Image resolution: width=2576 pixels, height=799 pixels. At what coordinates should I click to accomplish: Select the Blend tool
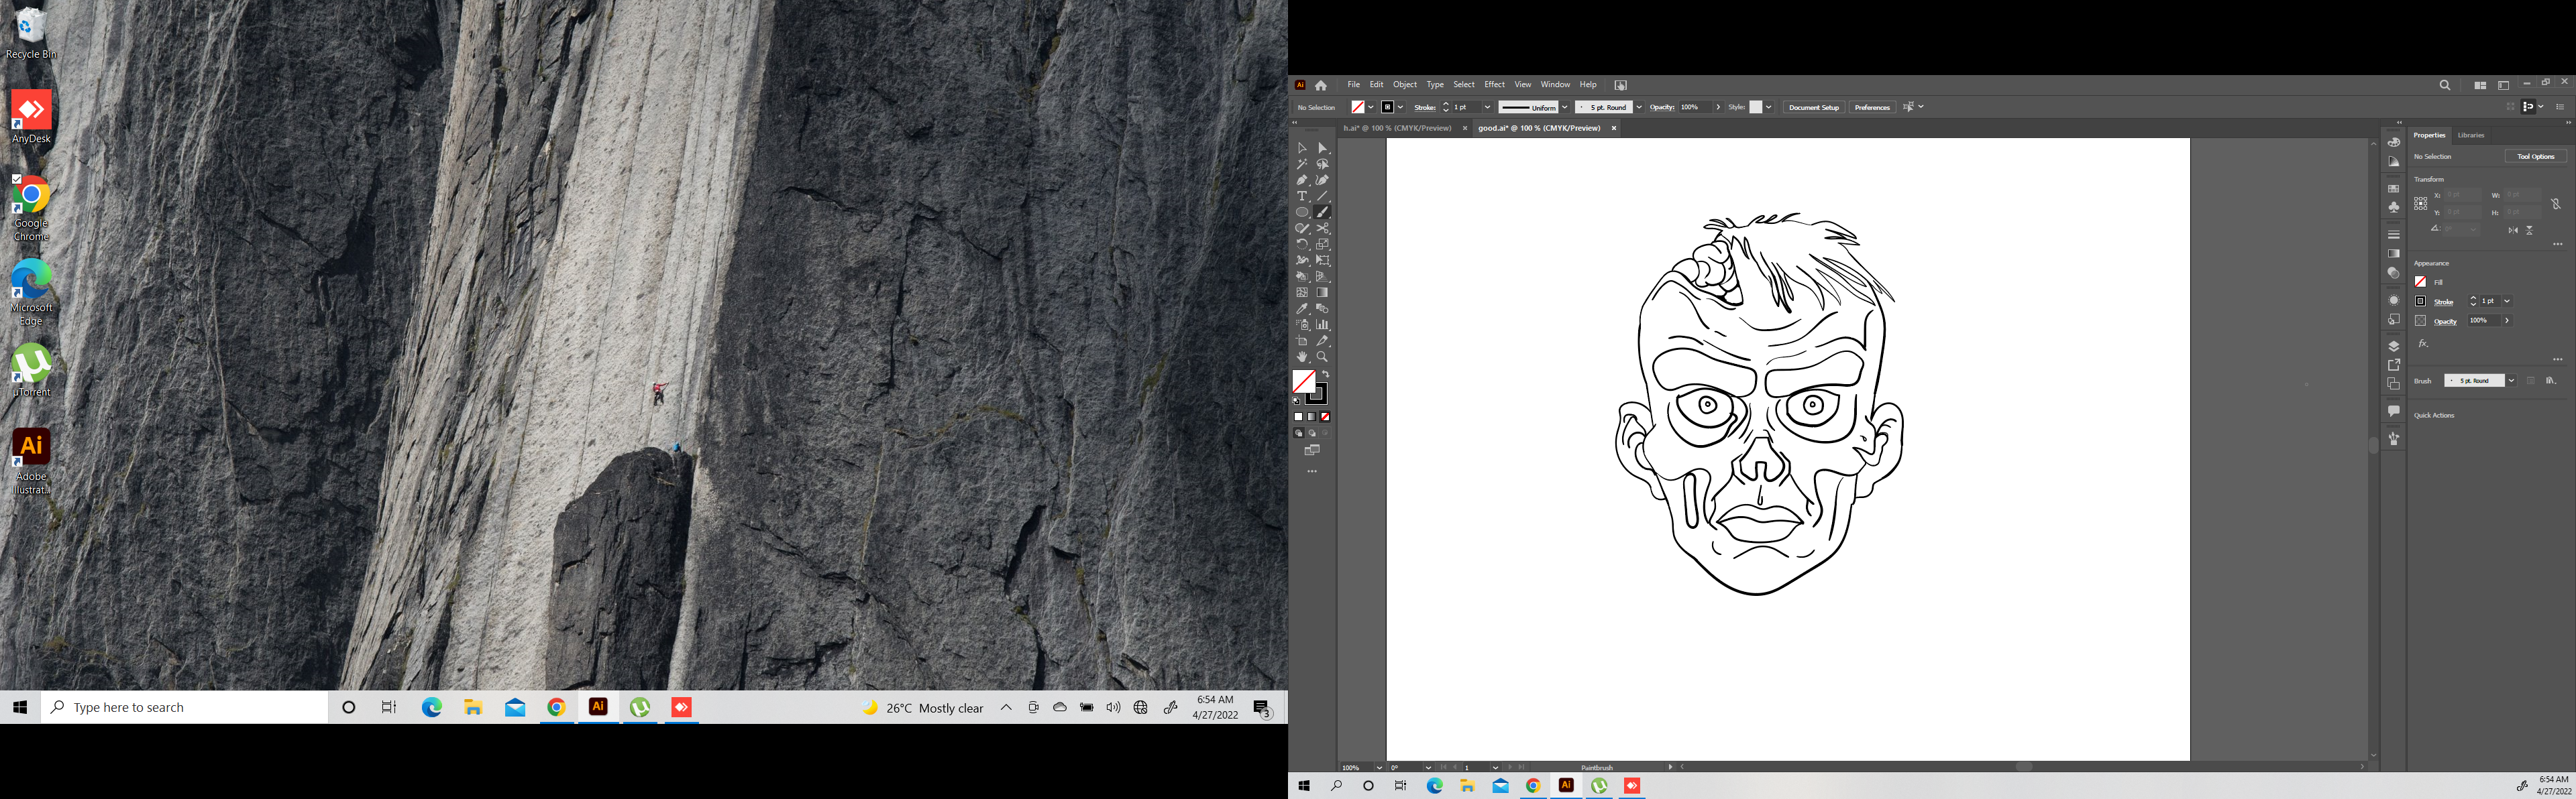[1322, 308]
